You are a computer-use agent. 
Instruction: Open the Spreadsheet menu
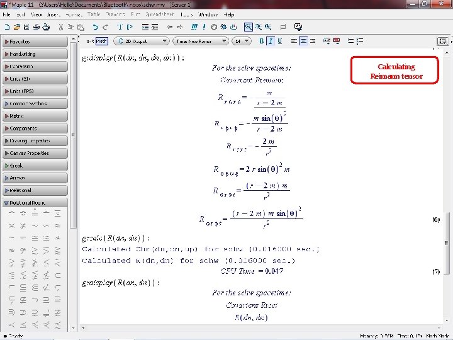(x=160, y=14)
